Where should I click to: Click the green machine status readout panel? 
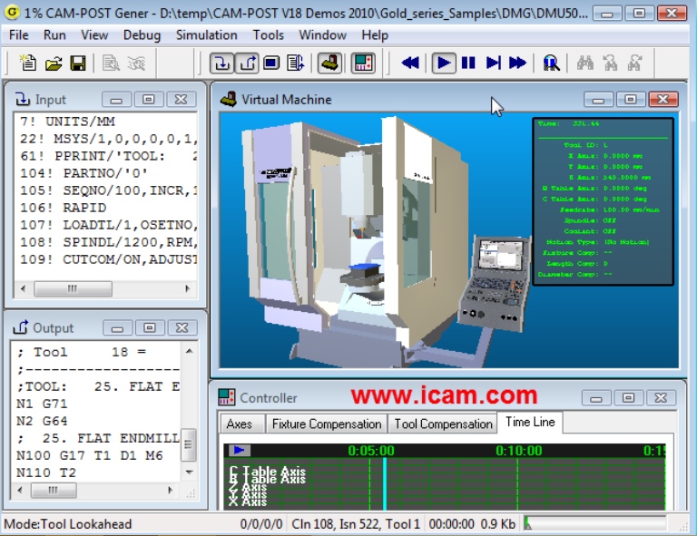[x=604, y=201]
